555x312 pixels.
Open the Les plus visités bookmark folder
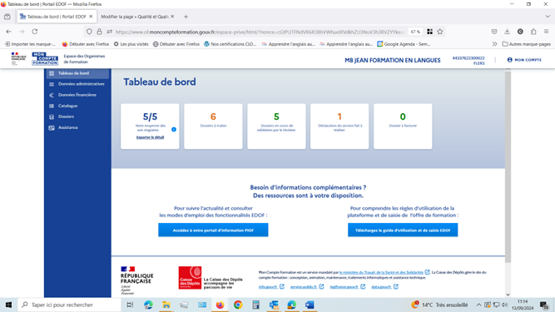(x=131, y=44)
